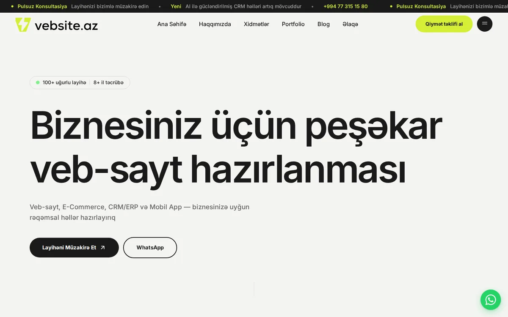
Task: Open the Blog section
Action: [323, 24]
